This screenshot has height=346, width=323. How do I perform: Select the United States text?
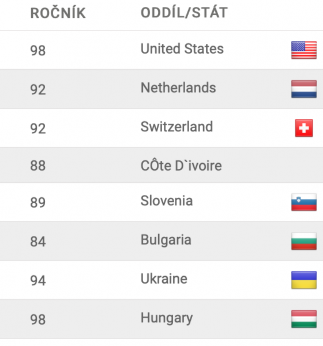pos(182,48)
